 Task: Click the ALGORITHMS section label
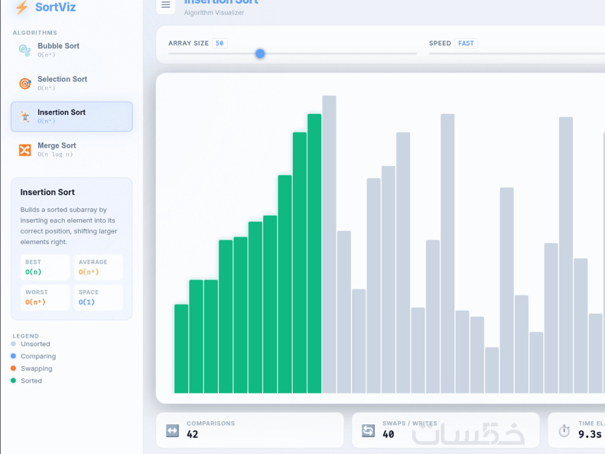(x=34, y=33)
